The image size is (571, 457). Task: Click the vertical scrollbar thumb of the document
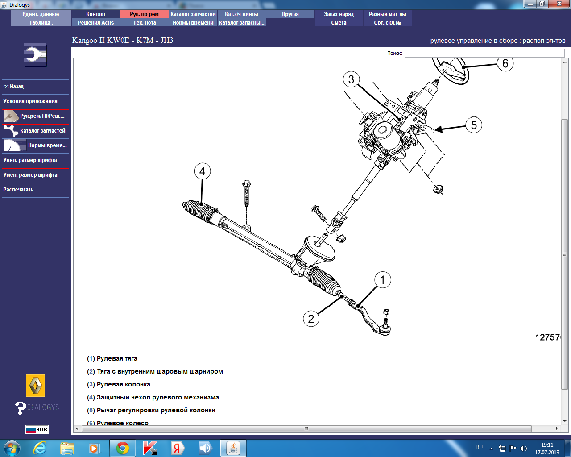point(565,254)
